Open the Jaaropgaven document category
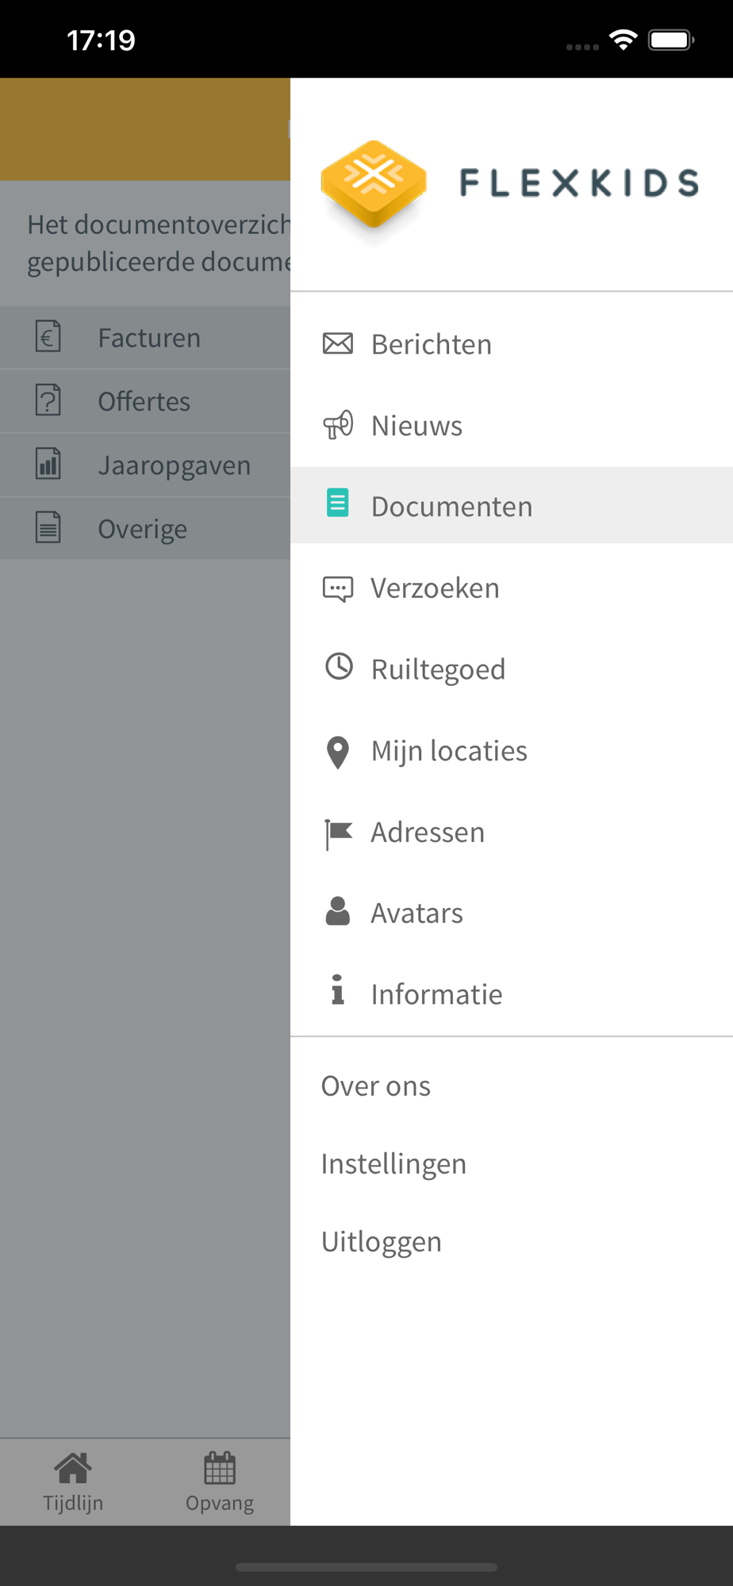Viewport: 733px width, 1586px height. tap(145, 465)
